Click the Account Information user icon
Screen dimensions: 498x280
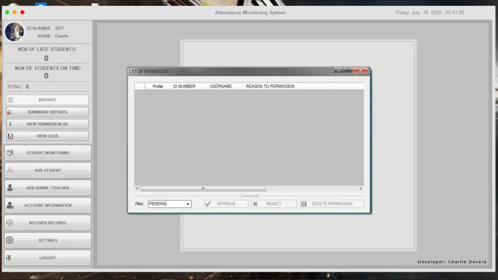click(10, 205)
